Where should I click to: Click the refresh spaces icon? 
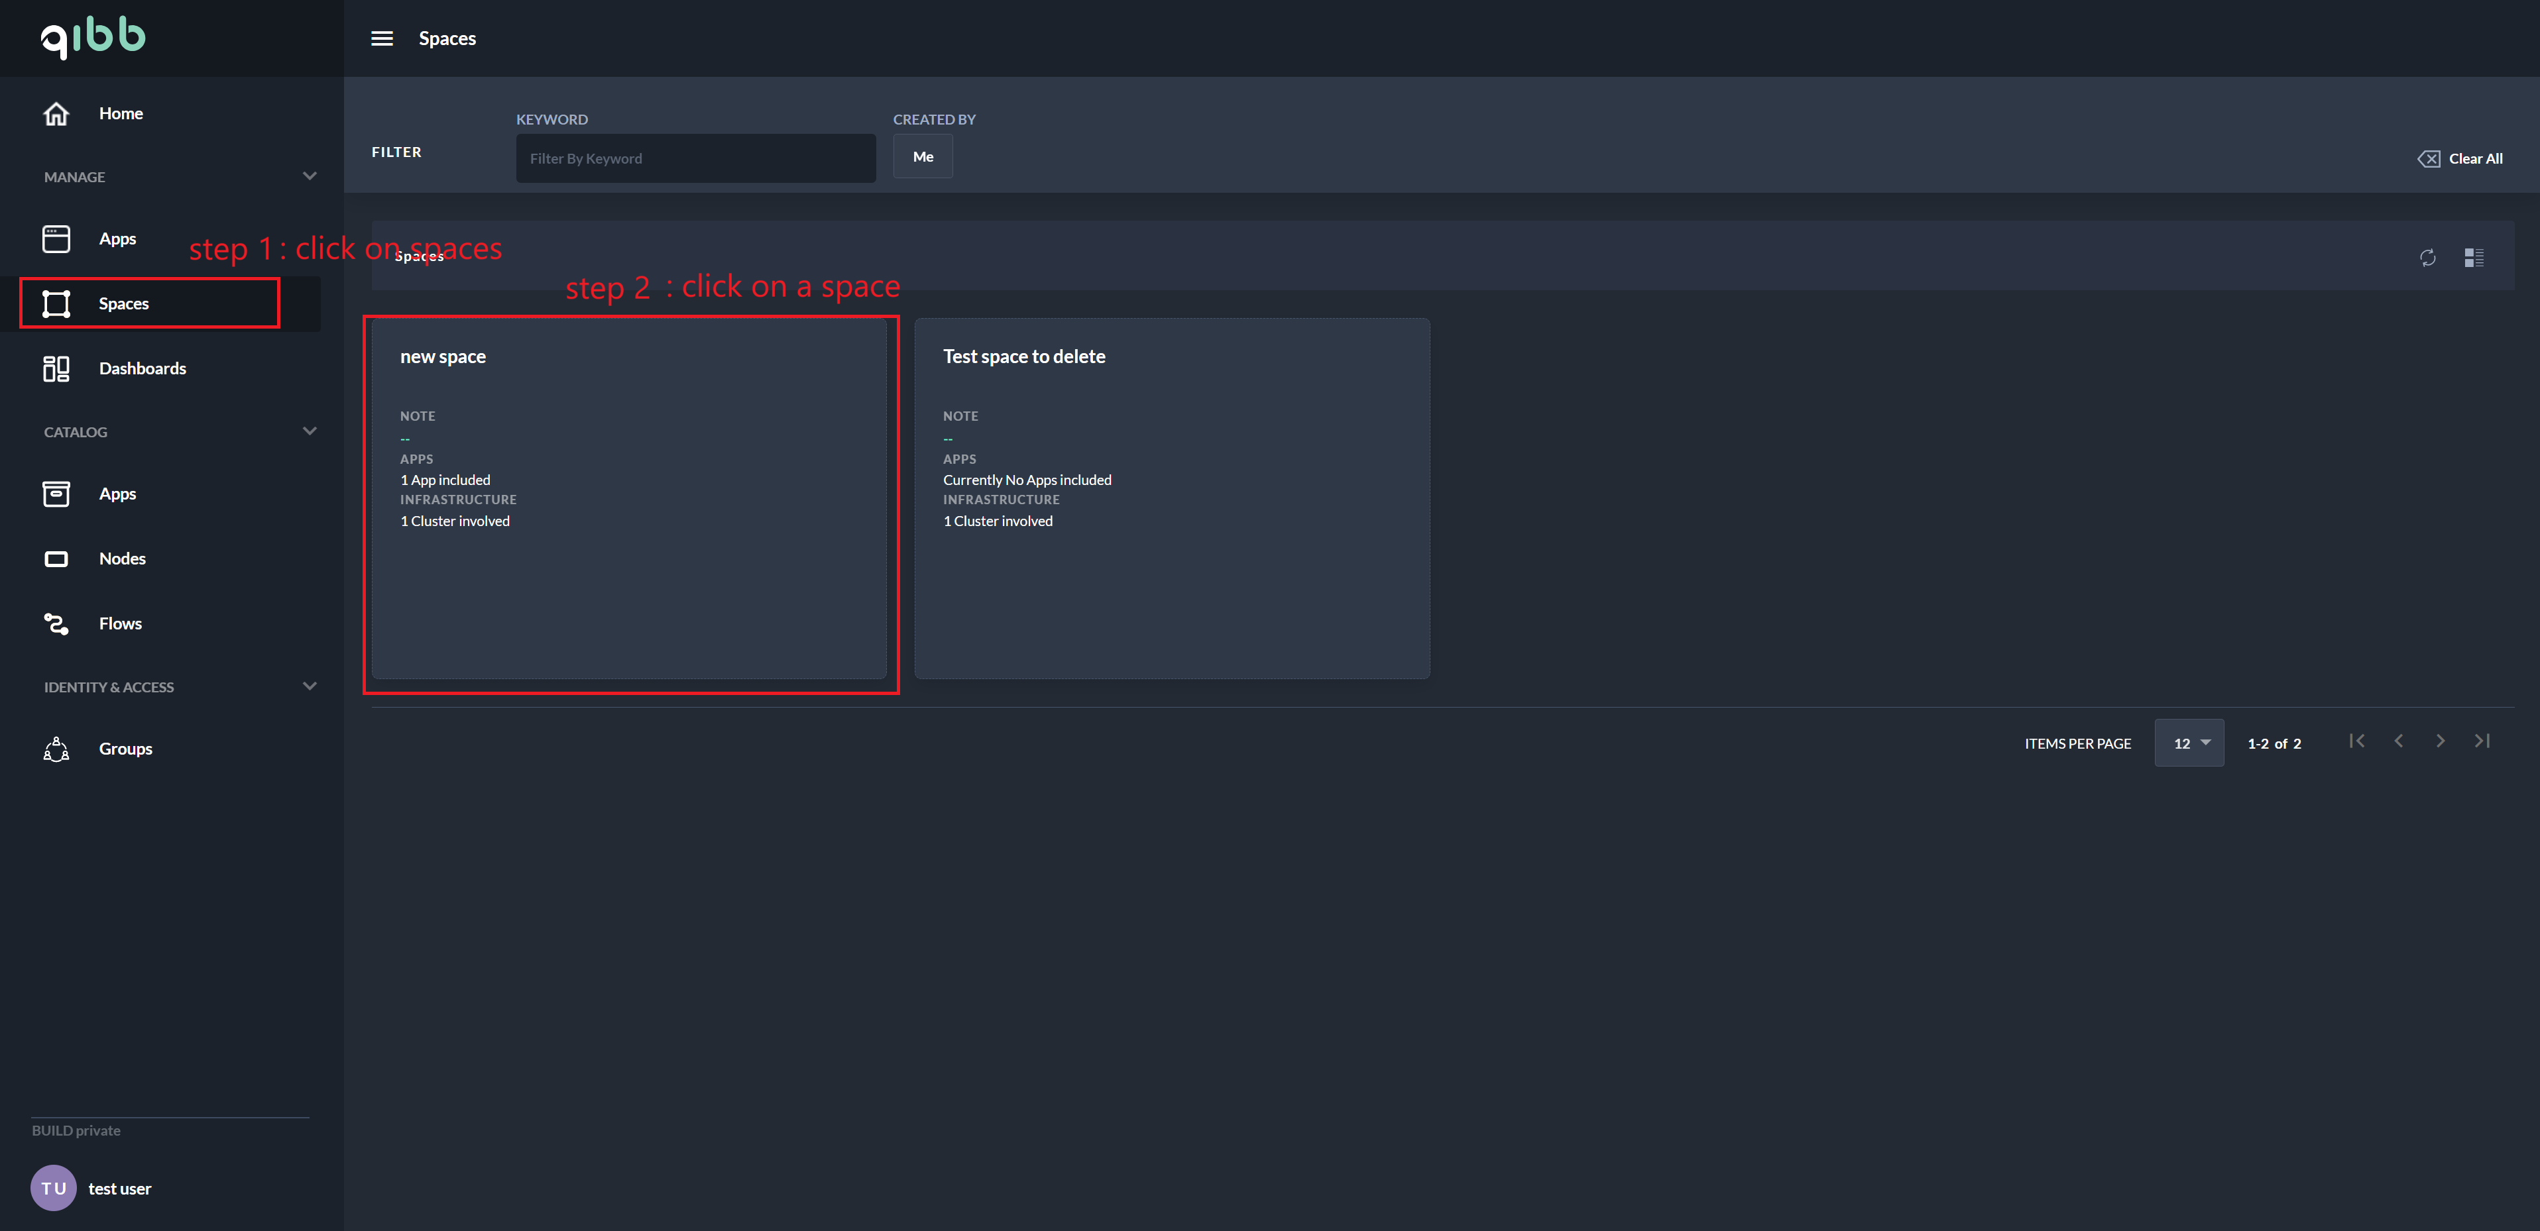click(x=2427, y=257)
